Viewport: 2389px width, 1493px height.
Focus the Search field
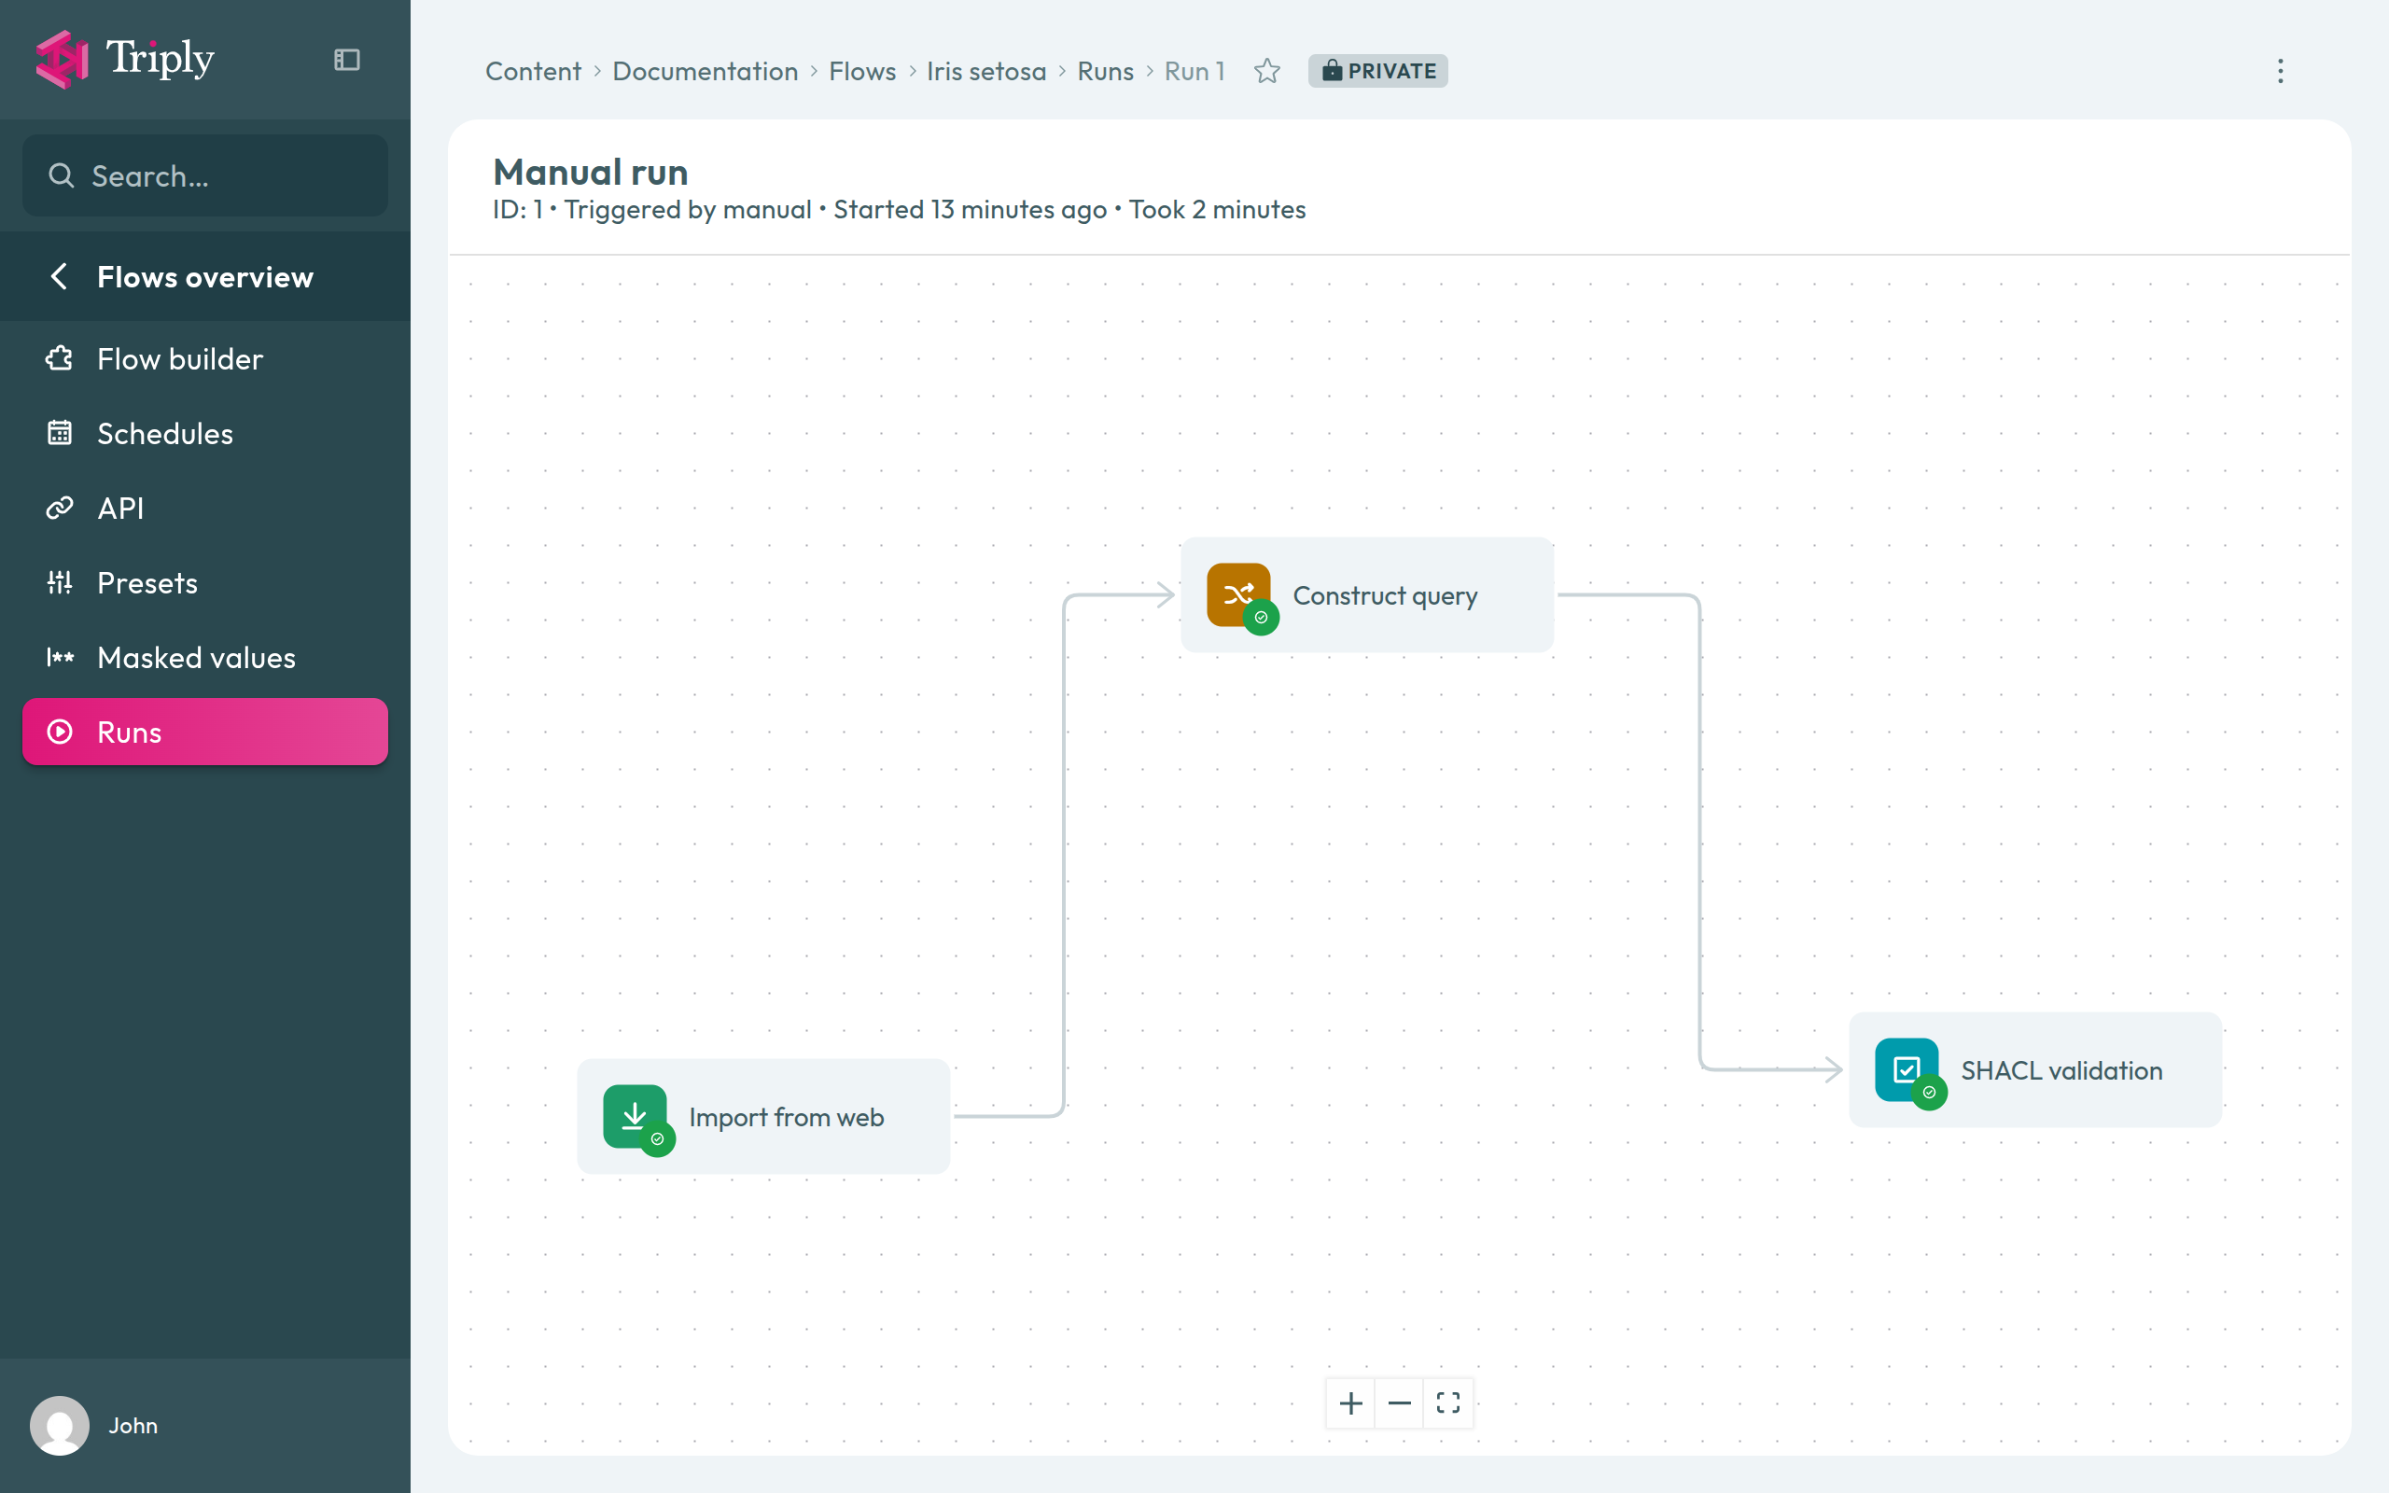click(x=205, y=175)
